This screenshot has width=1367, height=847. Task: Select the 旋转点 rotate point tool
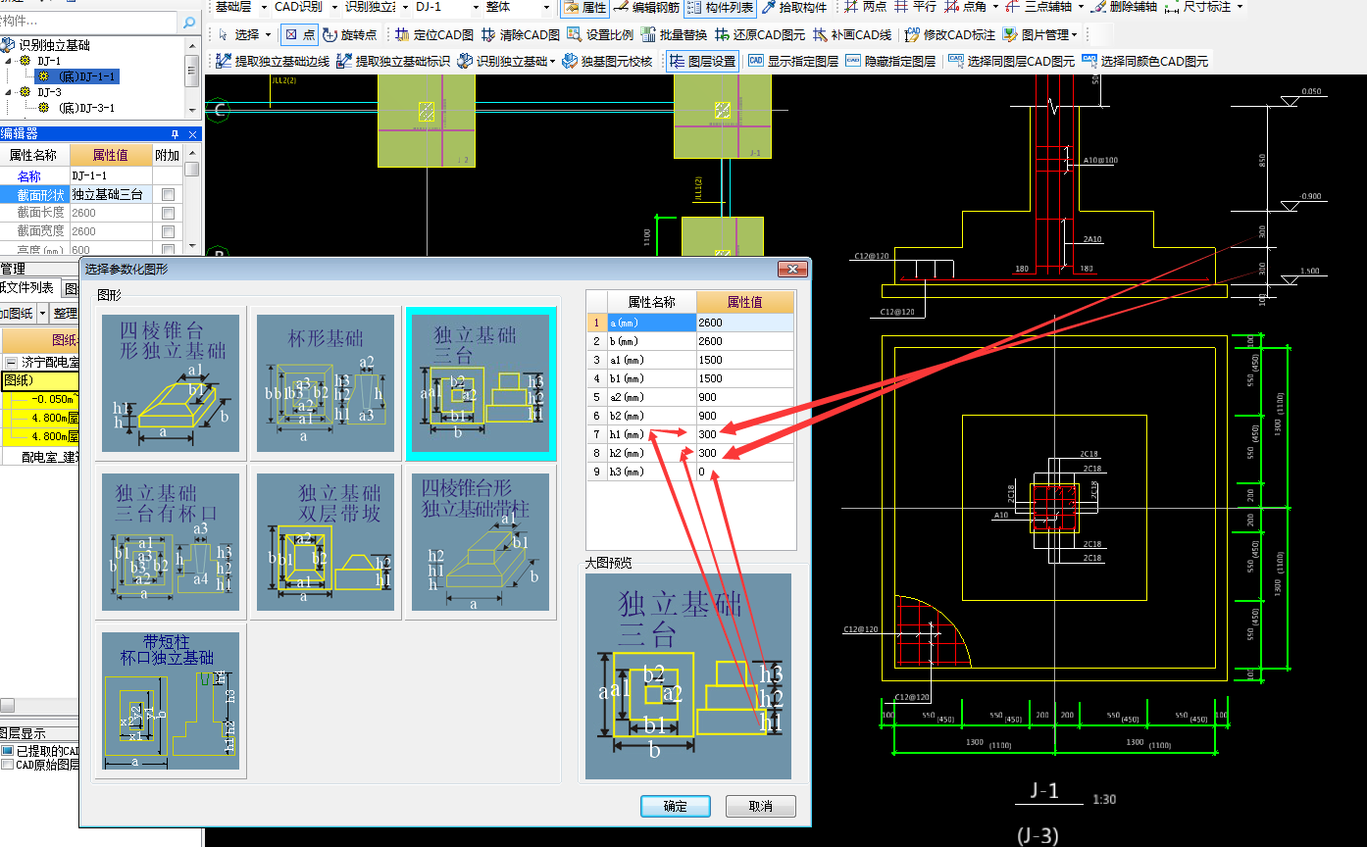tap(350, 35)
